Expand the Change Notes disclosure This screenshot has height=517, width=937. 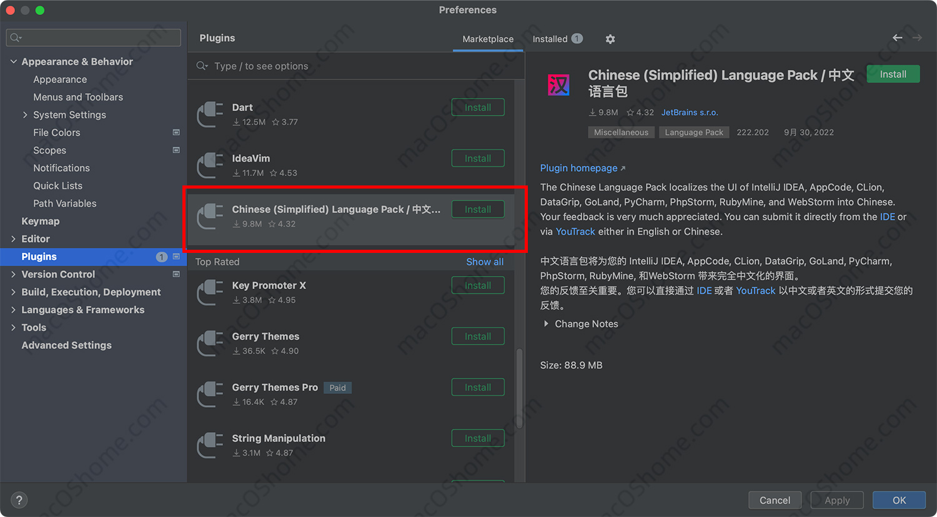(546, 324)
